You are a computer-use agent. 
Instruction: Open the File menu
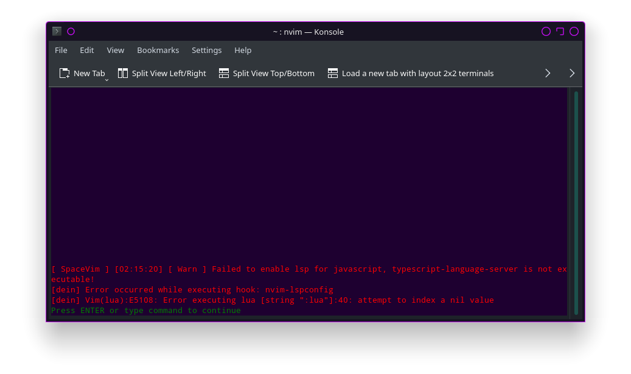[61, 51]
